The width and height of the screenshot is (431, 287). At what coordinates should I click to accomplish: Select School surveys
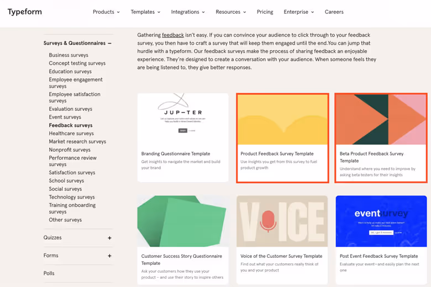click(x=66, y=180)
